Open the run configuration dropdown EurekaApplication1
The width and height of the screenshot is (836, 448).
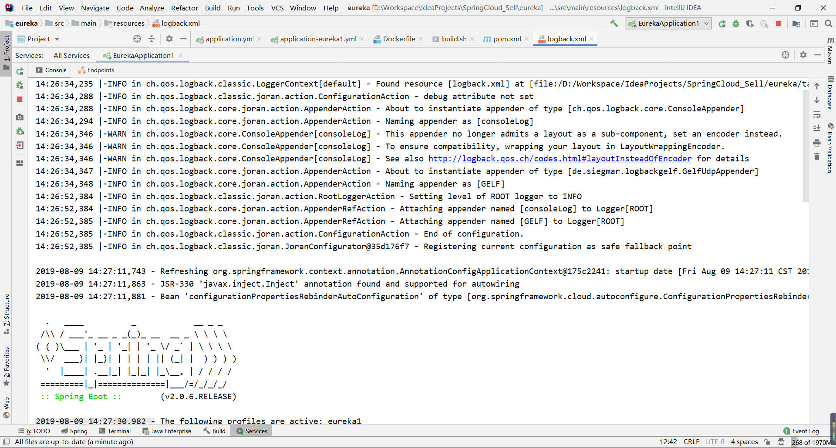(668, 23)
